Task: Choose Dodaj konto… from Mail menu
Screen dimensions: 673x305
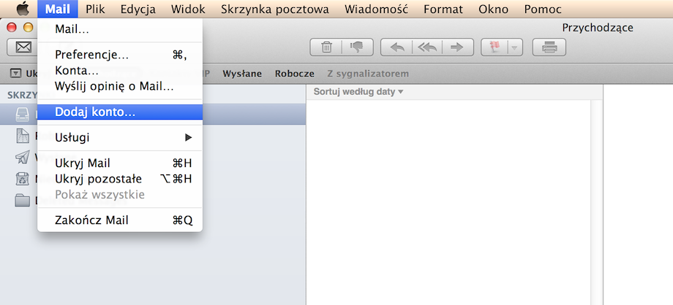Action: tap(120, 112)
